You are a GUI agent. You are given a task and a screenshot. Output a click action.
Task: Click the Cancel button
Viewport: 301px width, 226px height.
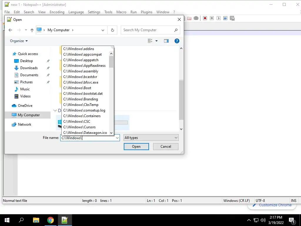166,147
